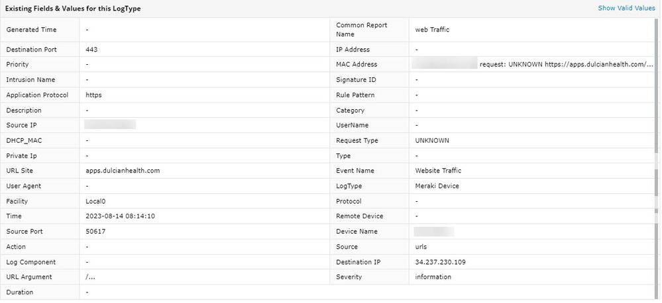662x303 pixels.
Task: Click the Event Name value Website Traffic
Action: click(438, 171)
